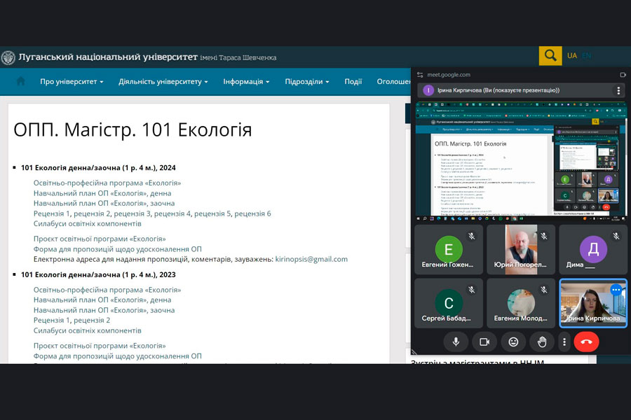Open 2023 Силабуси освітніх компонентів link
This screenshot has height=420, width=631.
(88, 330)
